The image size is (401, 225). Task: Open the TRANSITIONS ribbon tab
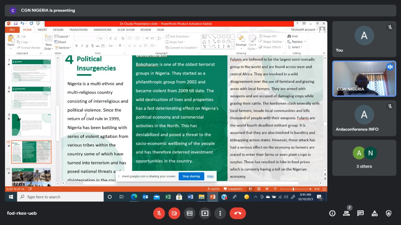point(78,30)
